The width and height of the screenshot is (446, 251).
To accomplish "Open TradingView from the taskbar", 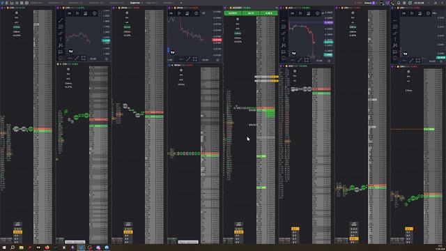I will [38, 248].
